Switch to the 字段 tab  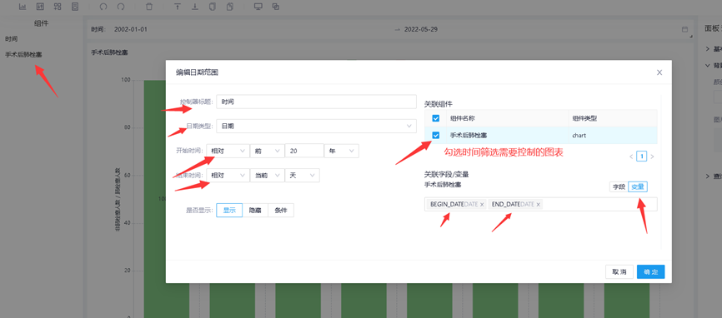click(618, 186)
